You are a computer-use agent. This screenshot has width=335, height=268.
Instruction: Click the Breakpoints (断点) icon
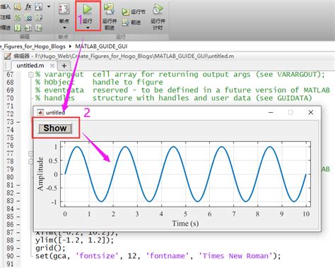64,10
